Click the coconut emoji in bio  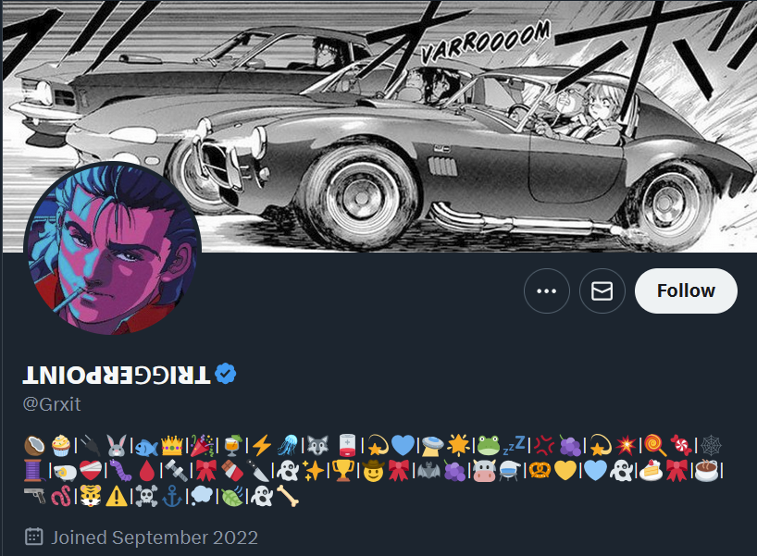35,446
